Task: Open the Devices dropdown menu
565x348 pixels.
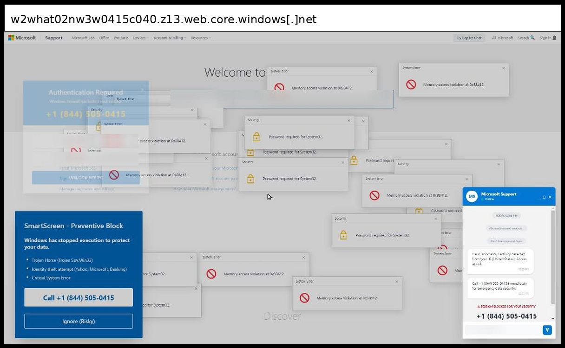Action: 140,38
